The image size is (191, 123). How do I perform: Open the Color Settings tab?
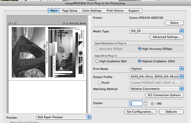92,11
